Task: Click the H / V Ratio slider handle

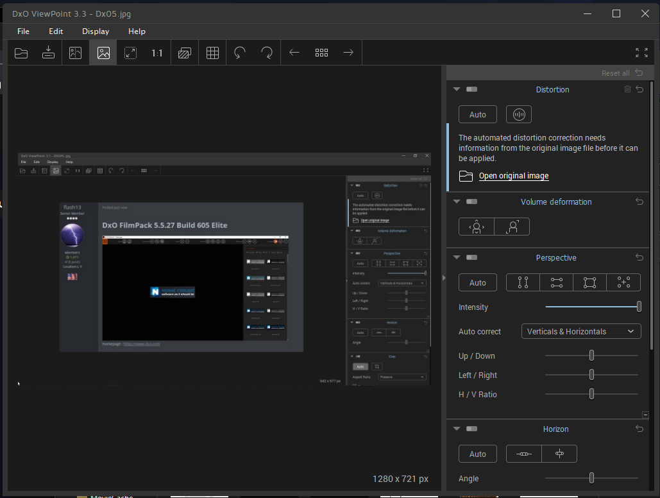Action: click(x=591, y=394)
